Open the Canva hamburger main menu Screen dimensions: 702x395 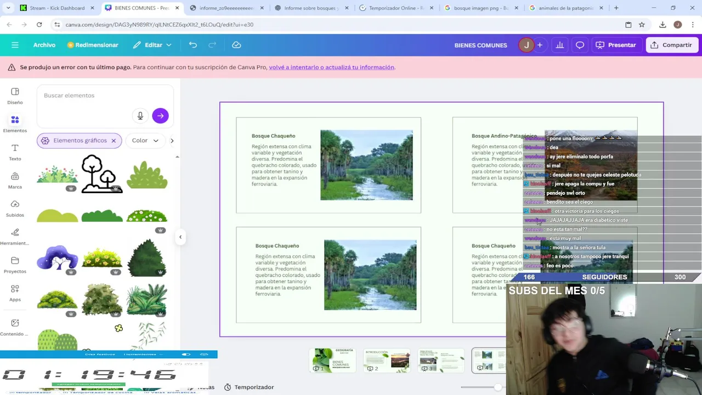coord(15,45)
